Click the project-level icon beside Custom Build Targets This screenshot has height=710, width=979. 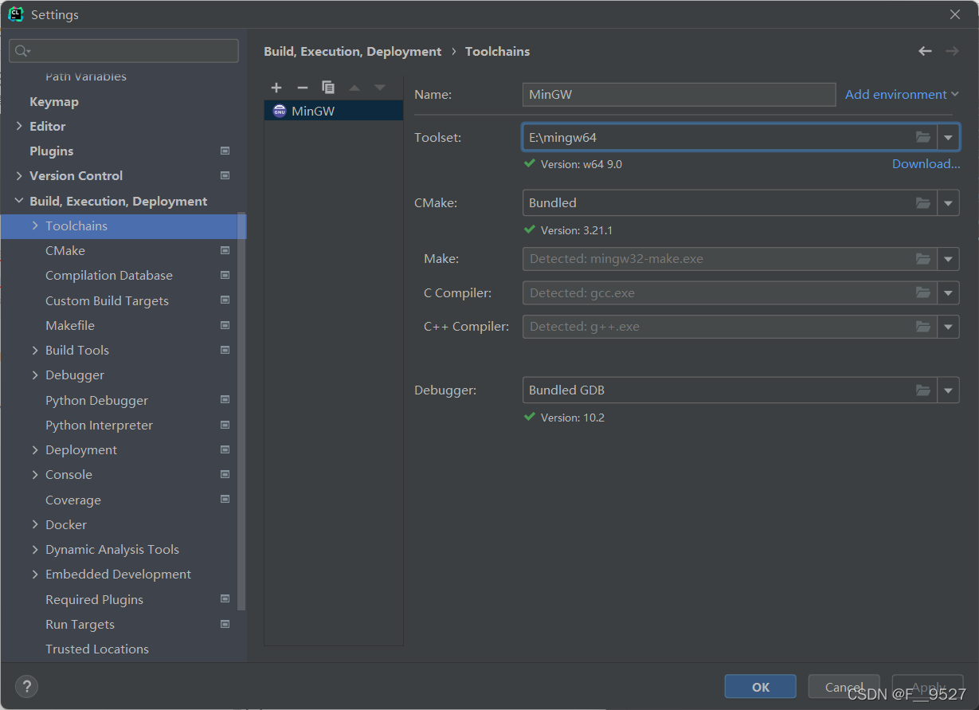pyautogui.click(x=225, y=300)
